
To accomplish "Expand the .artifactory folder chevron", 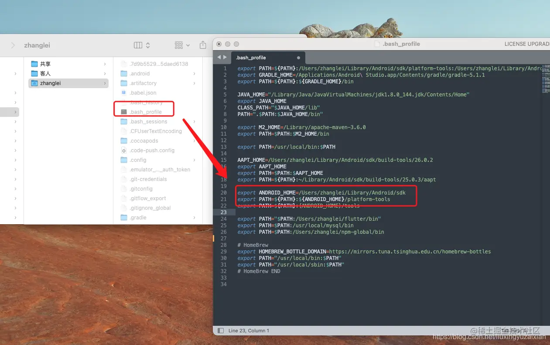I will tap(194, 83).
